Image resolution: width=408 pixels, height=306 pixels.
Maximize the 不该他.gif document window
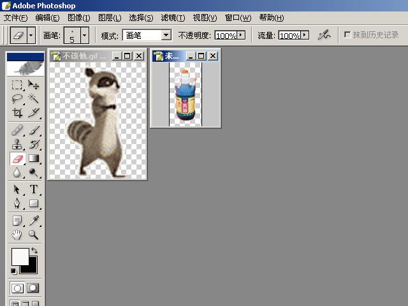pyautogui.click(x=127, y=56)
